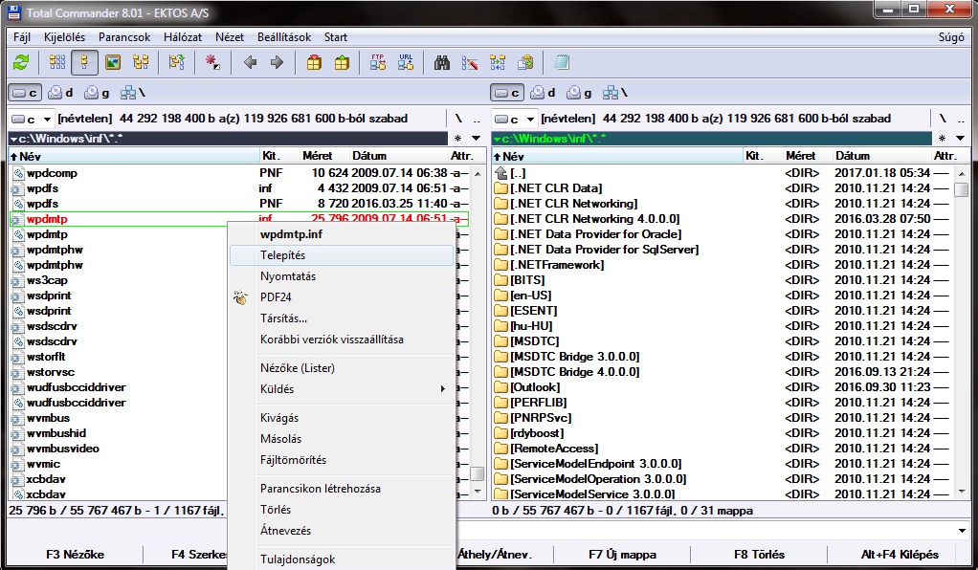
Task: Expand Küldés submenu arrow in context menu
Action: (443, 389)
